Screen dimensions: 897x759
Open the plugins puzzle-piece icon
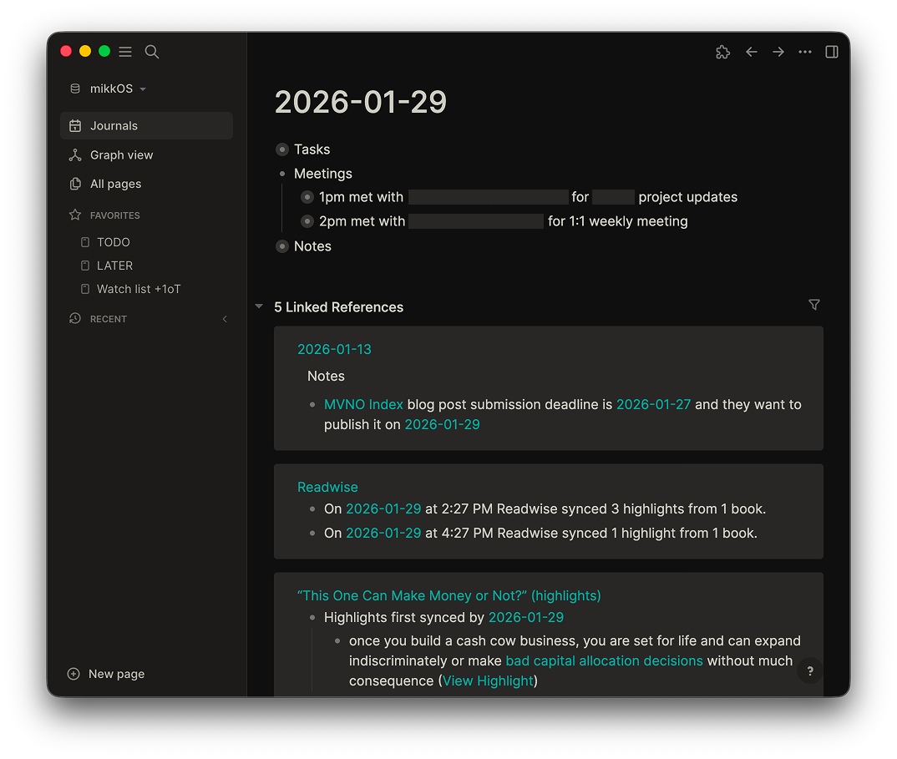click(722, 52)
